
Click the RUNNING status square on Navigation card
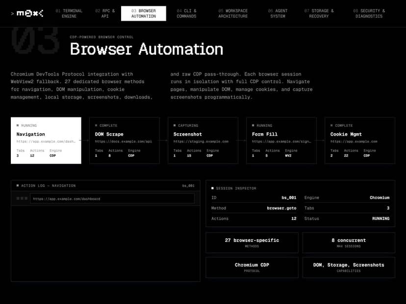[x=18, y=125]
